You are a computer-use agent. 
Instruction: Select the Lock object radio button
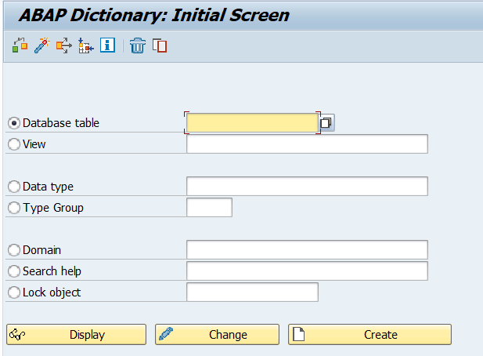tap(14, 292)
